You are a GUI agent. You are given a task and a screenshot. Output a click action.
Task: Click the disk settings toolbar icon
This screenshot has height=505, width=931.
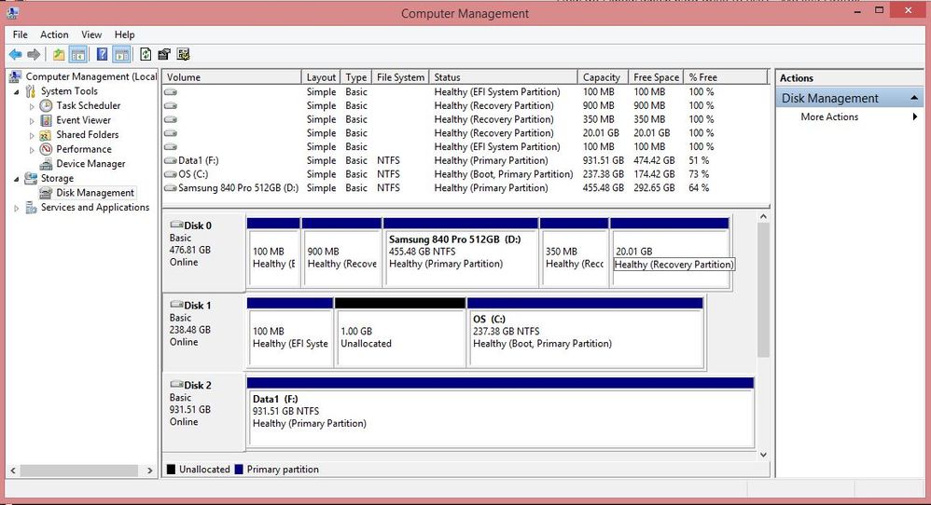tap(183, 55)
